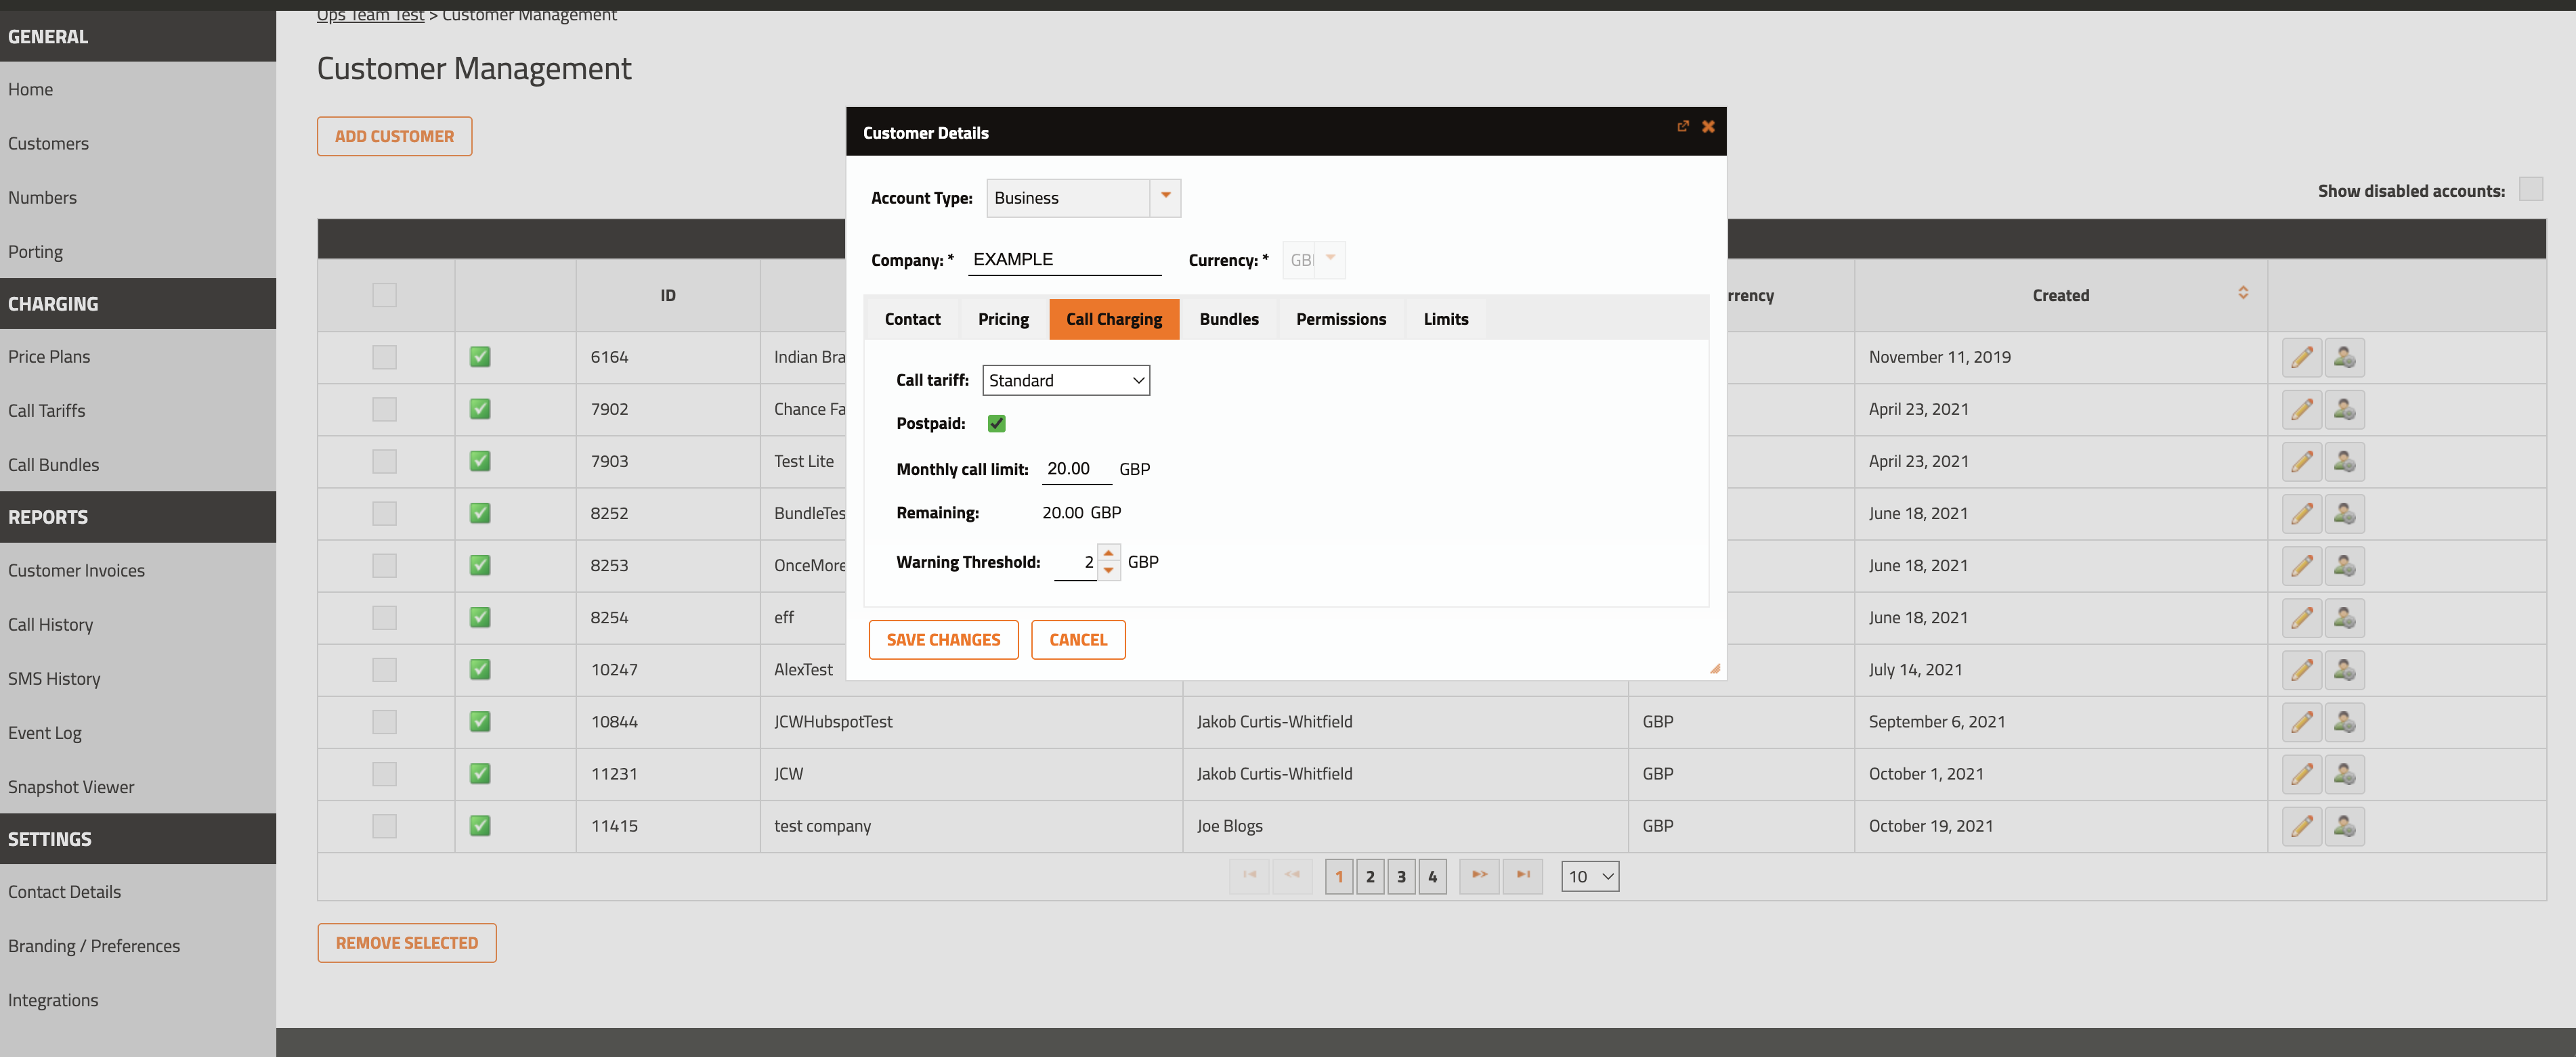This screenshot has height=1057, width=2576.
Task: Select row checkbox for customer 10844
Action: pos(384,721)
